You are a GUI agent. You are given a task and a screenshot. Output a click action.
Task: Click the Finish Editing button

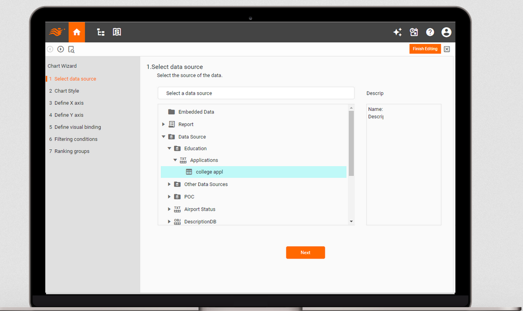(x=425, y=49)
